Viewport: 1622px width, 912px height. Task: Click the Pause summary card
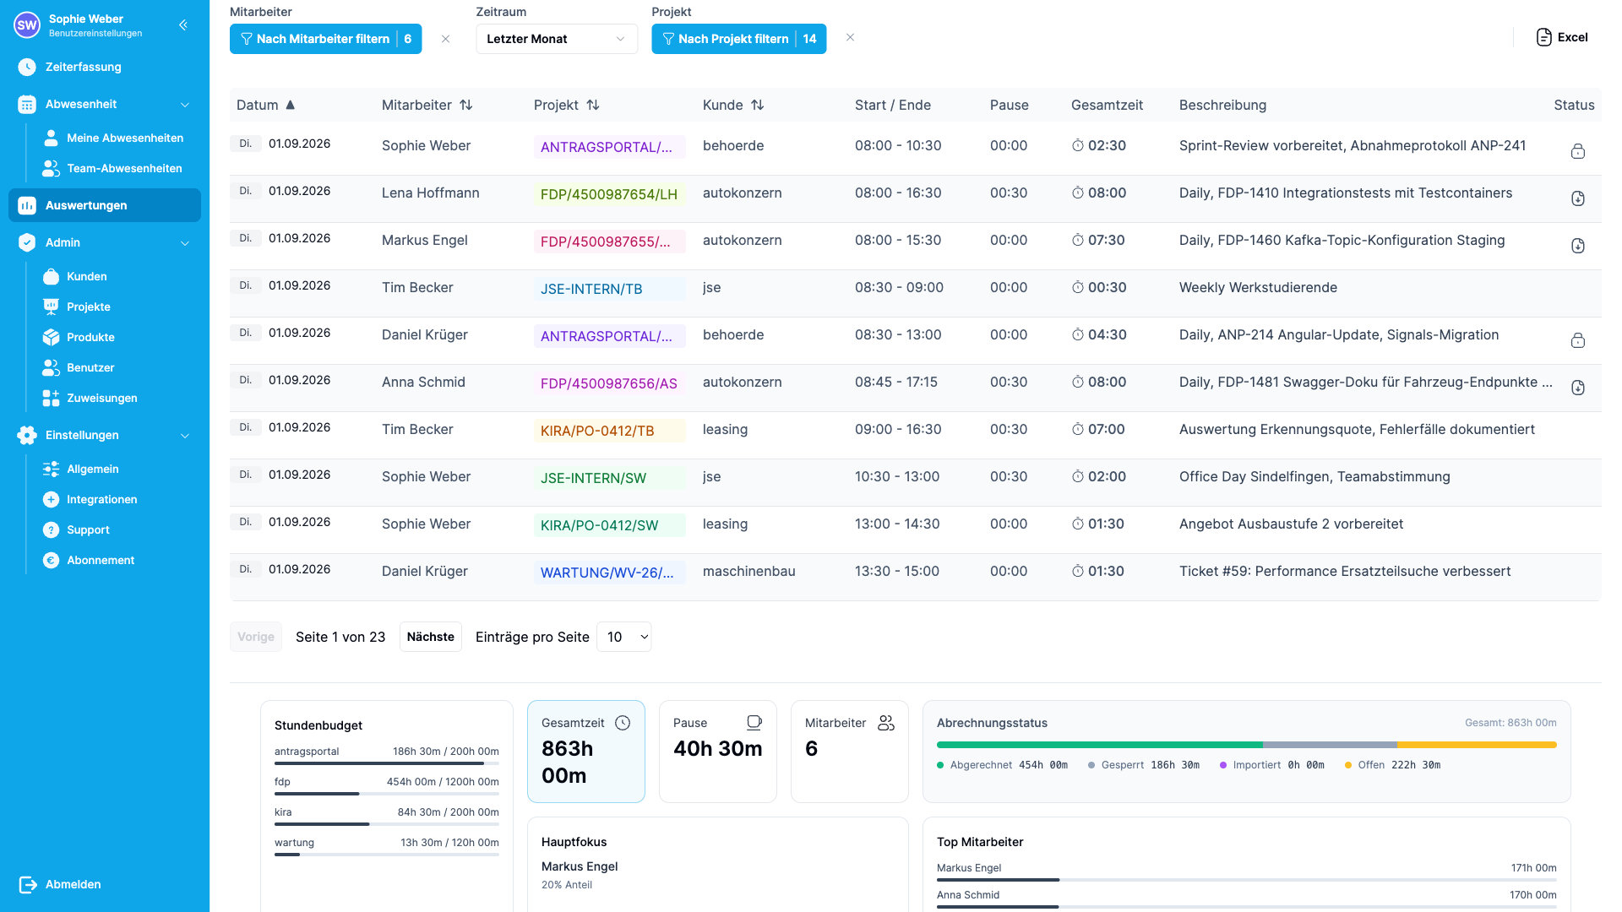[x=718, y=752]
